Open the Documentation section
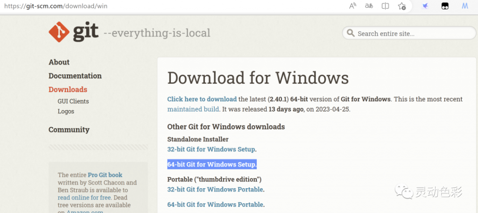The width and height of the screenshot is (478, 213). (x=75, y=76)
